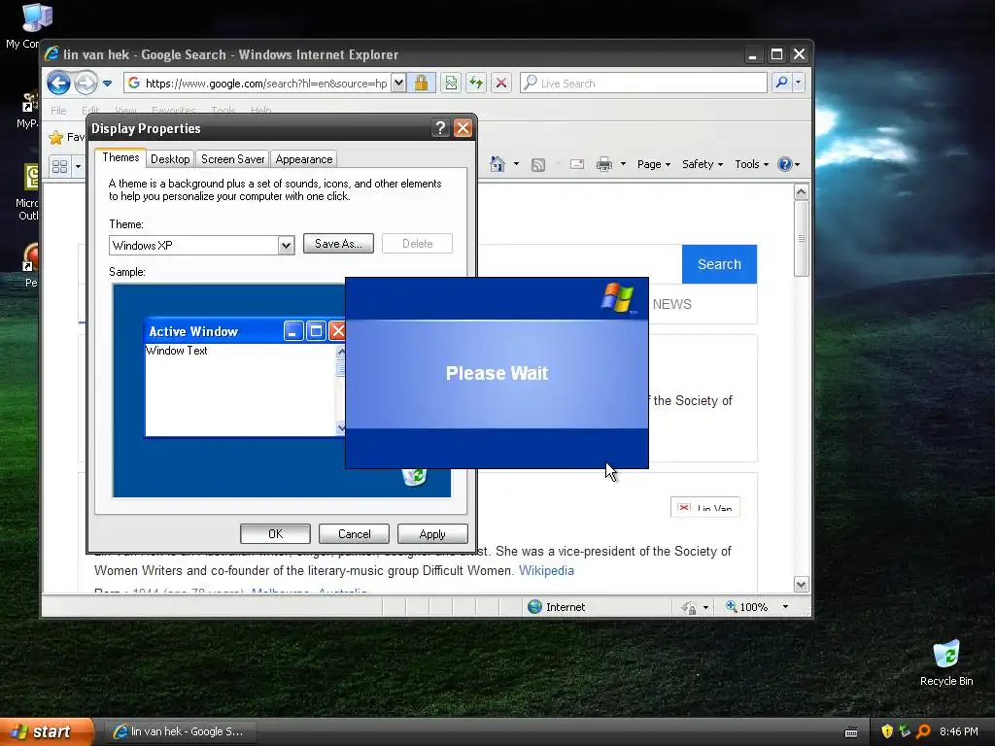This screenshot has width=995, height=746.
Task: Click the keyboard icon on the taskbar
Action: (851, 732)
